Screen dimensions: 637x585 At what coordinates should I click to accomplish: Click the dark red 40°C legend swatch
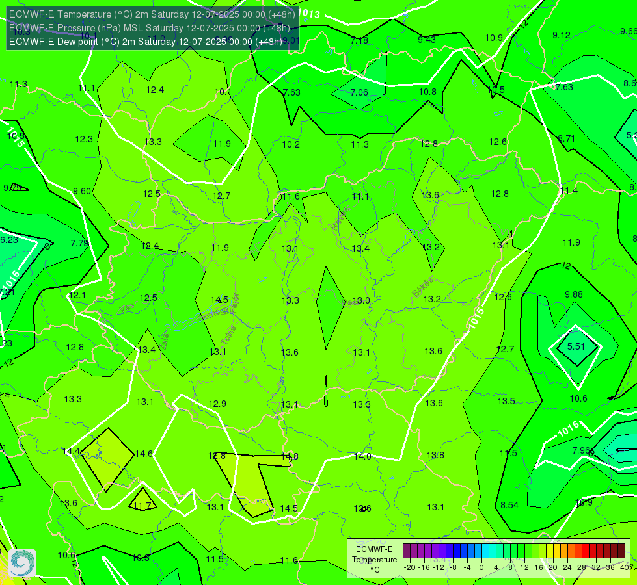tap(621, 551)
